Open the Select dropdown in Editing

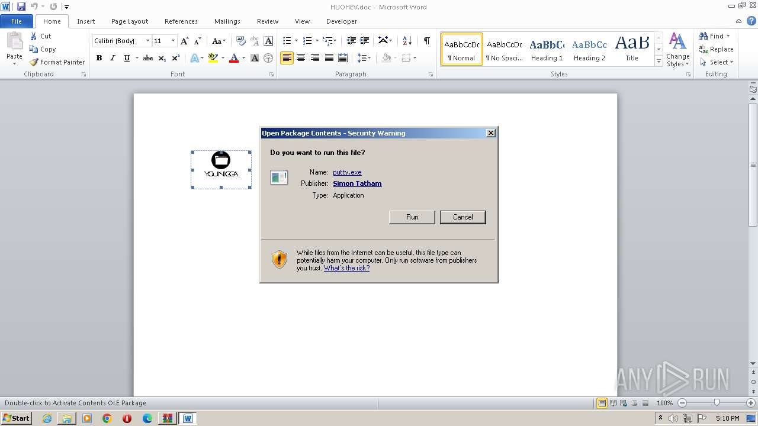716,62
